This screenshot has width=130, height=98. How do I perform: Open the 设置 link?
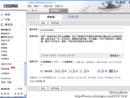(29, 6)
